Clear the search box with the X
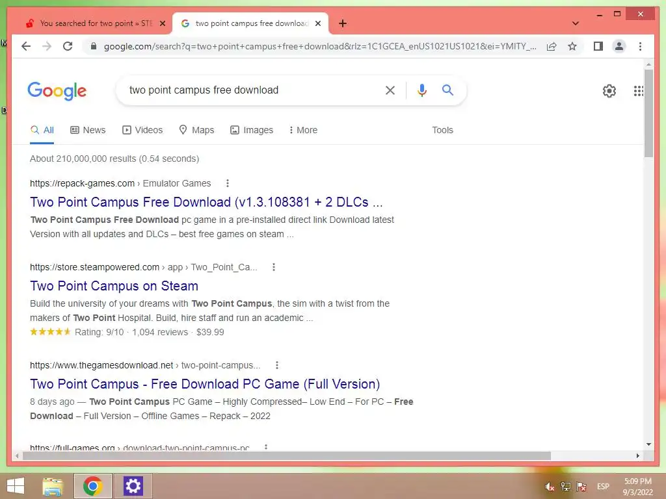Screen dimensions: 666x499 tap(390, 90)
